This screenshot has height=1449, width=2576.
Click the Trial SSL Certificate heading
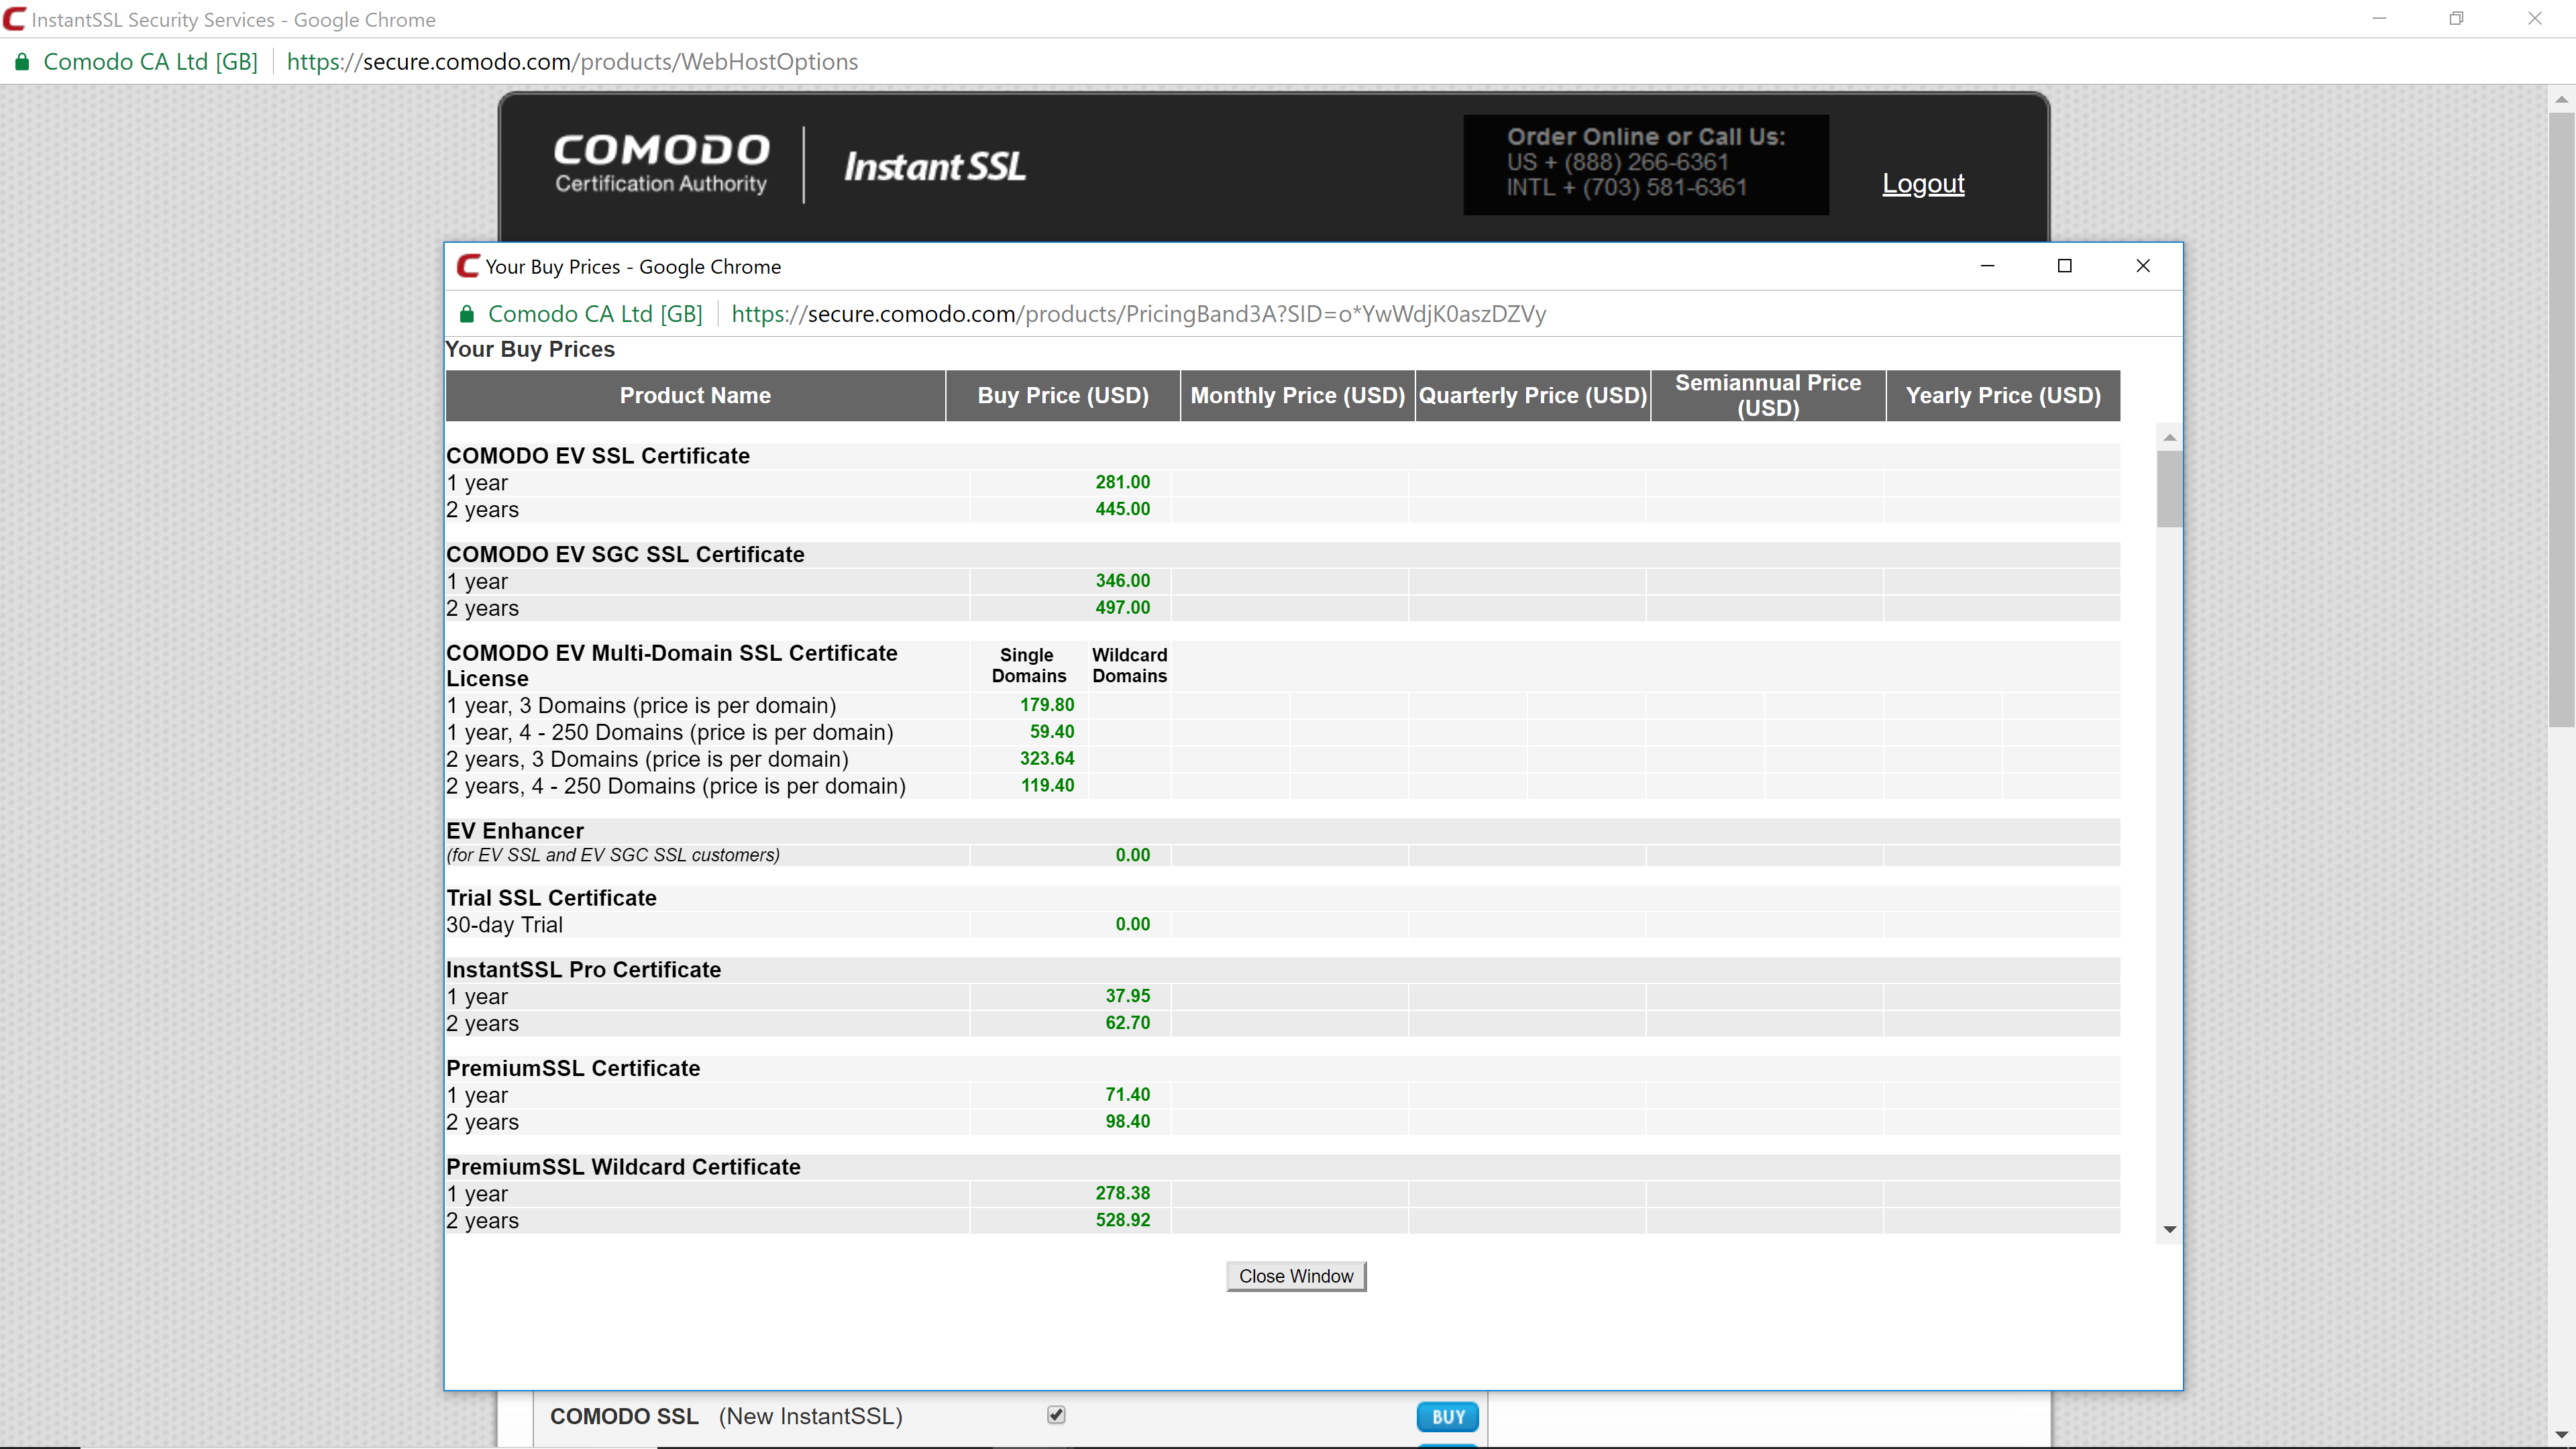pos(551,898)
